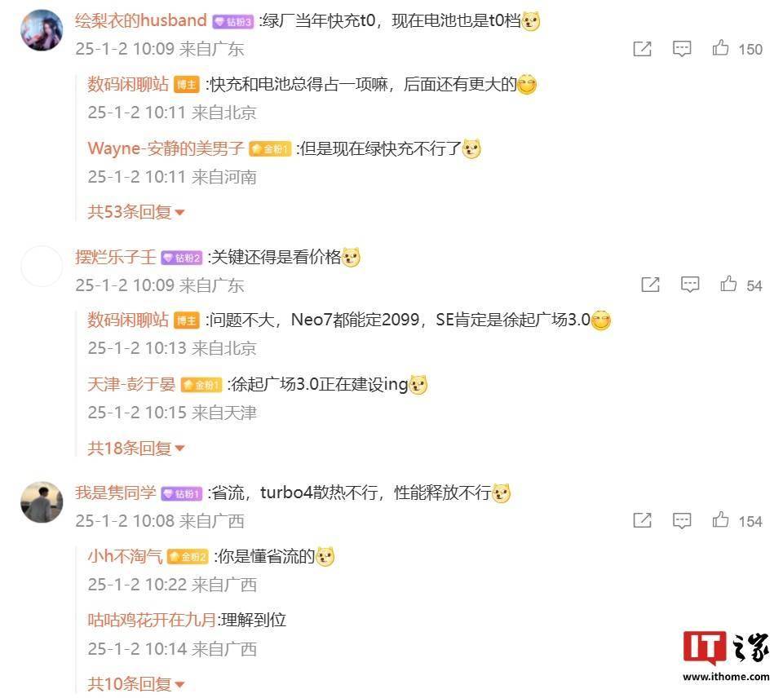This screenshot has width=783, height=698.
Task: Share the 绘梨衣的husband comment
Action: (642, 49)
